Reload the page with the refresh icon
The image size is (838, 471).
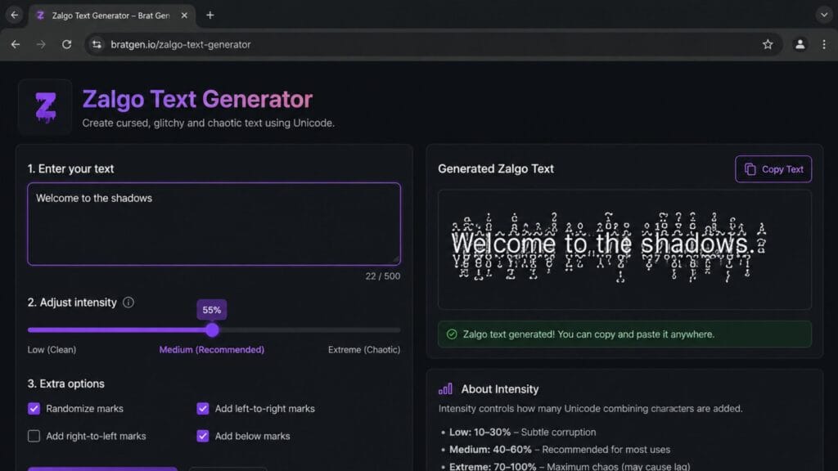point(67,44)
